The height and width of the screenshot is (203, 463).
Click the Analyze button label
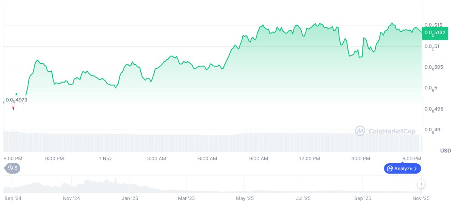click(403, 168)
